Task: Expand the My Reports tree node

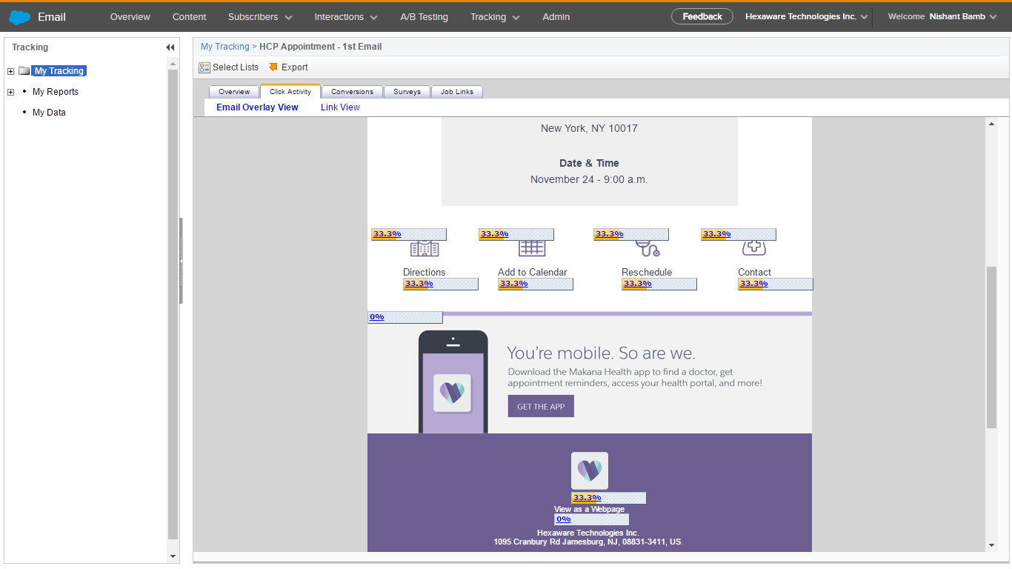Action: click(10, 93)
